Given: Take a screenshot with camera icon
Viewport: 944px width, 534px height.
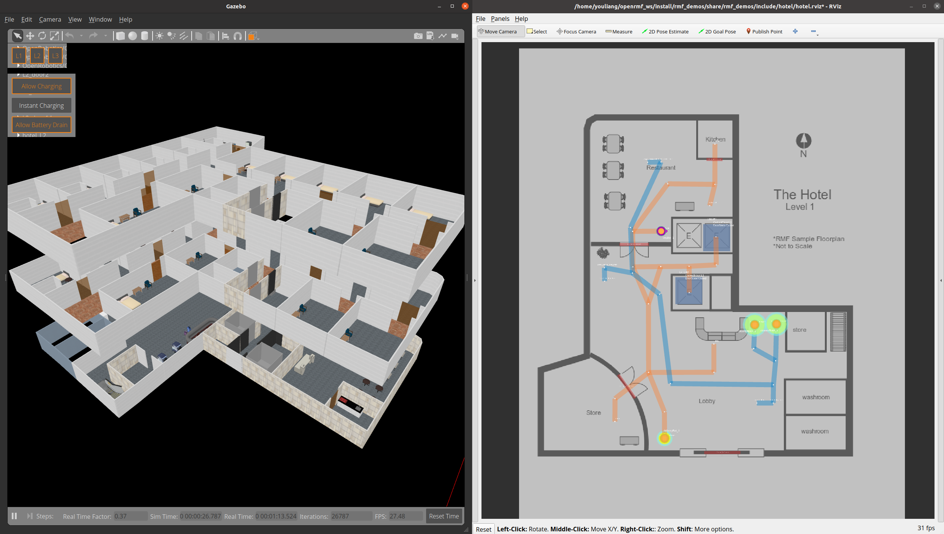Looking at the screenshot, I should point(418,36).
